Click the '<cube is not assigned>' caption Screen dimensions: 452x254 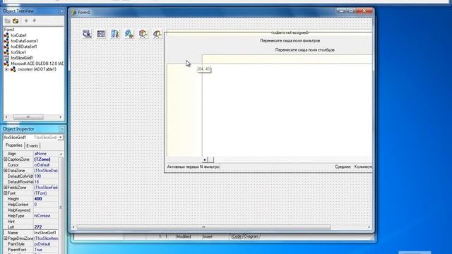click(x=290, y=33)
